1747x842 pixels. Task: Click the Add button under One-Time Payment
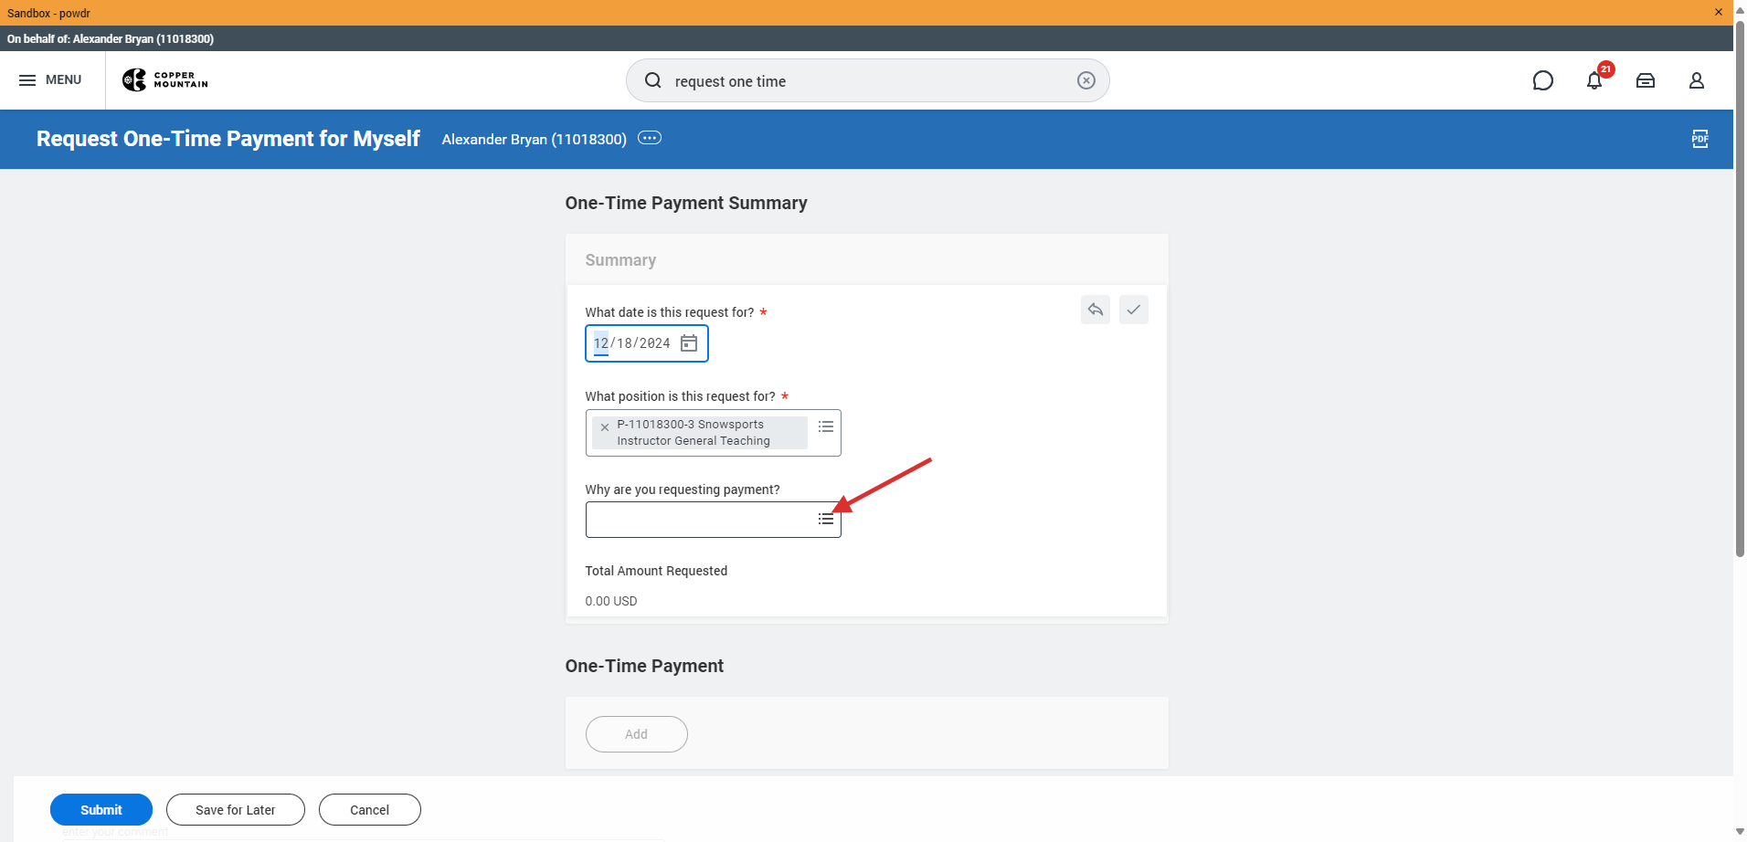pyautogui.click(x=637, y=734)
